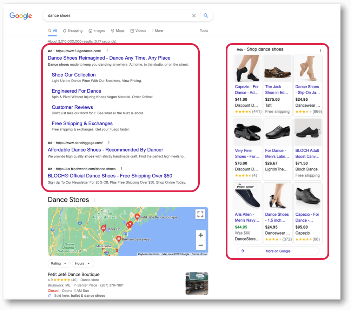Open the Hours filter dropdown
351x310 pixels.
[x=83, y=263]
